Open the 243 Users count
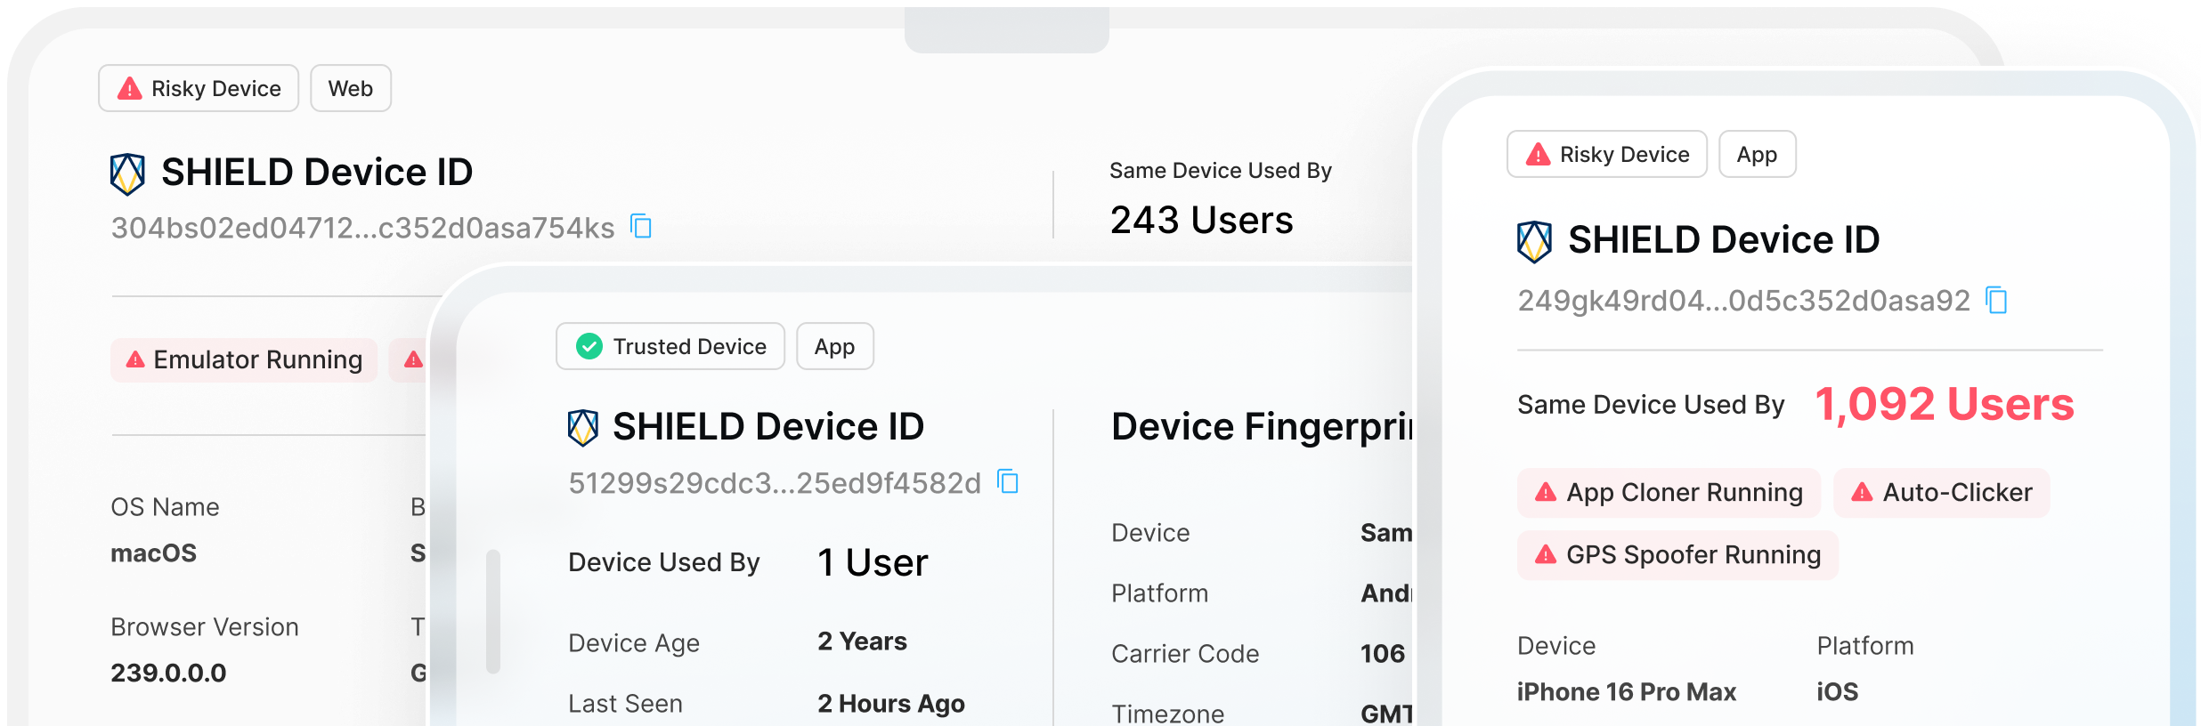The width and height of the screenshot is (2201, 726). pyautogui.click(x=1201, y=221)
